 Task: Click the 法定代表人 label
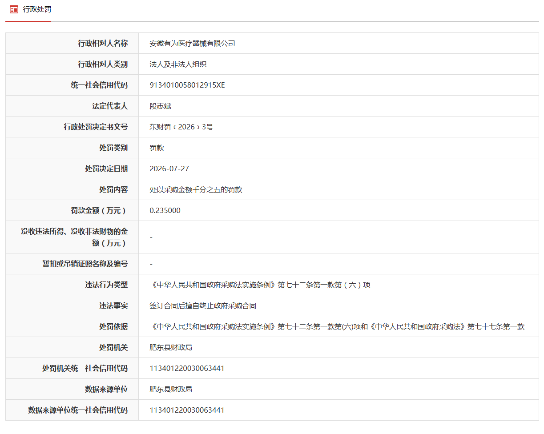110,106
